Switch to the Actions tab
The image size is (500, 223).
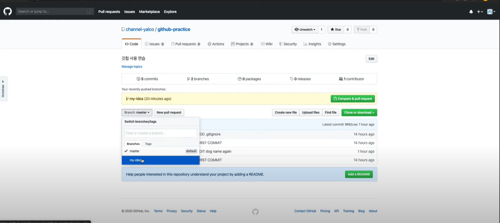coord(216,44)
